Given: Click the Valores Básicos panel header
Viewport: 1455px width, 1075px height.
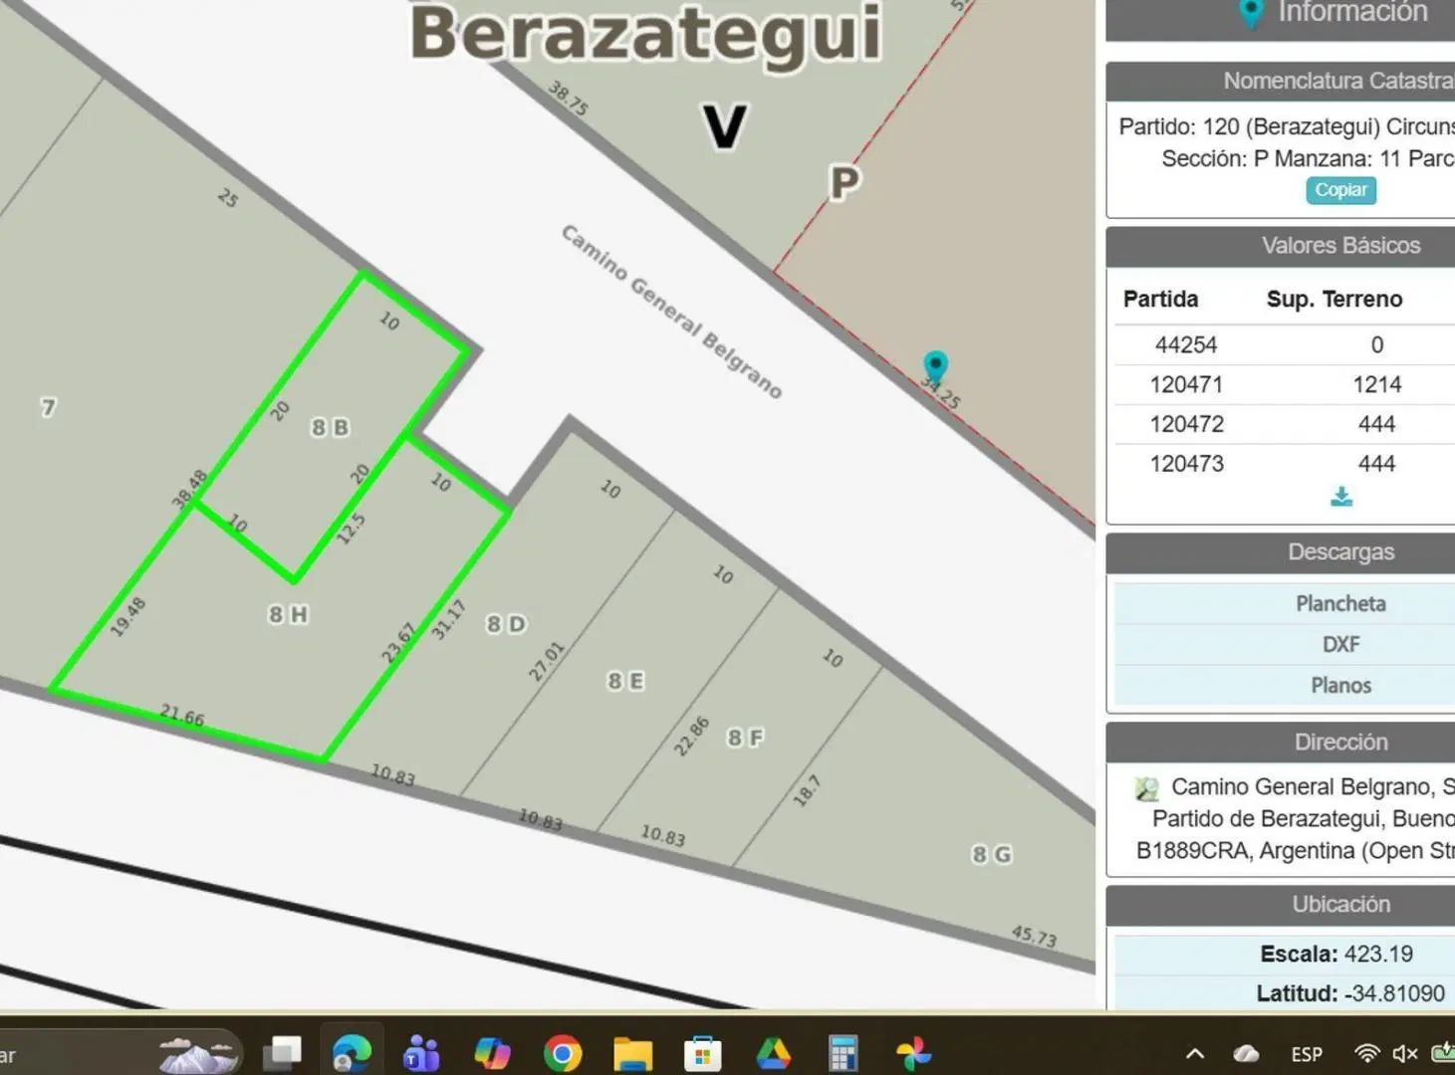Looking at the screenshot, I should click(1281, 246).
